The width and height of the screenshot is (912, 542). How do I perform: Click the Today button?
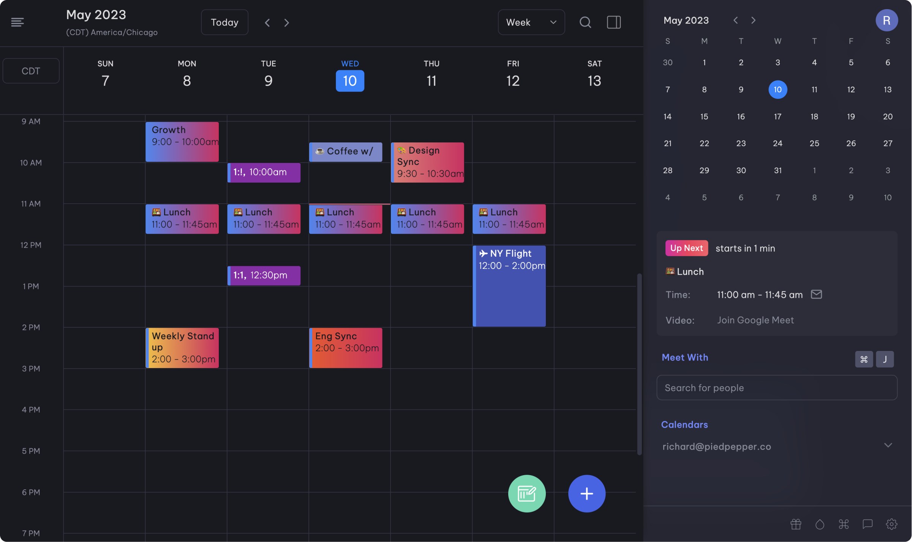(x=224, y=22)
